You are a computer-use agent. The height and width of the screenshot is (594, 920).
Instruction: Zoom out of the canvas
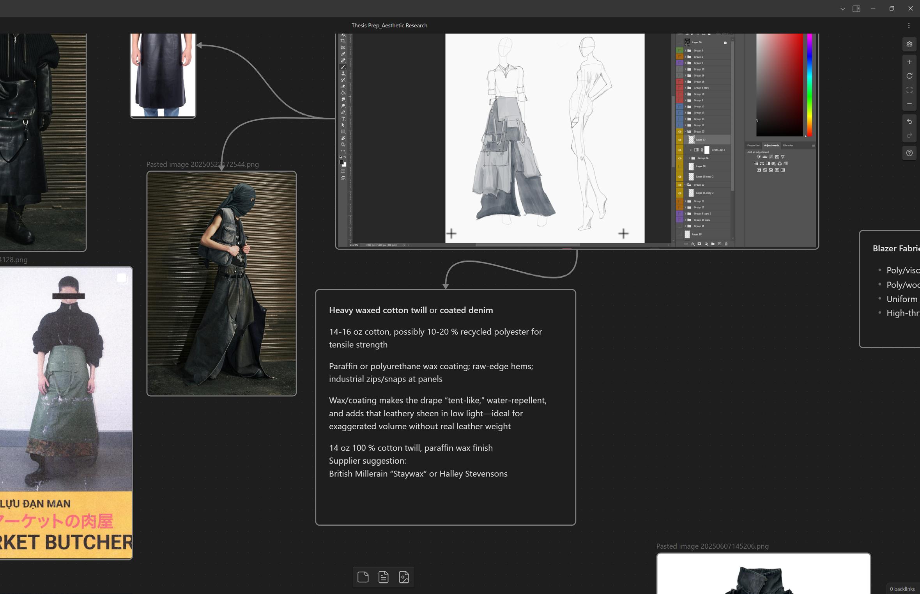pos(909,104)
